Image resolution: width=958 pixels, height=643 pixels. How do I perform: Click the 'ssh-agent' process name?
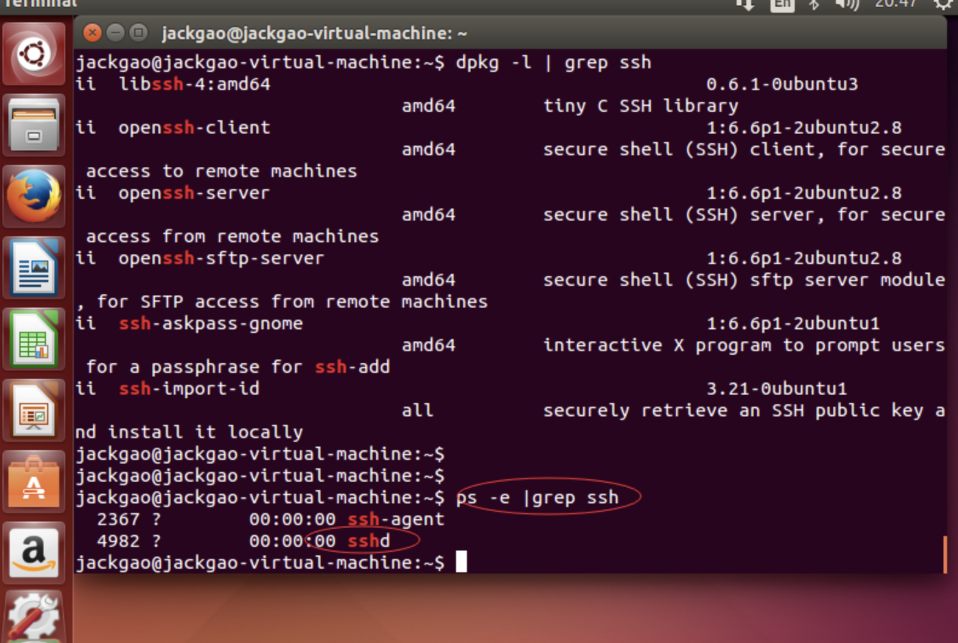[x=396, y=519]
